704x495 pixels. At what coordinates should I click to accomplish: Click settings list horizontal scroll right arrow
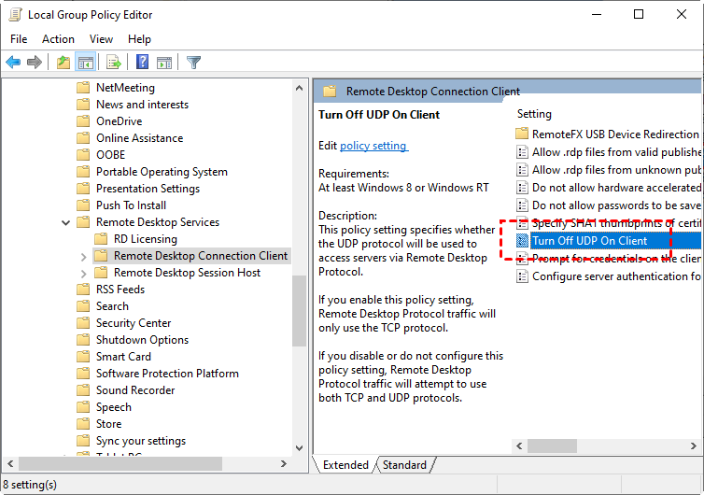[x=694, y=445]
